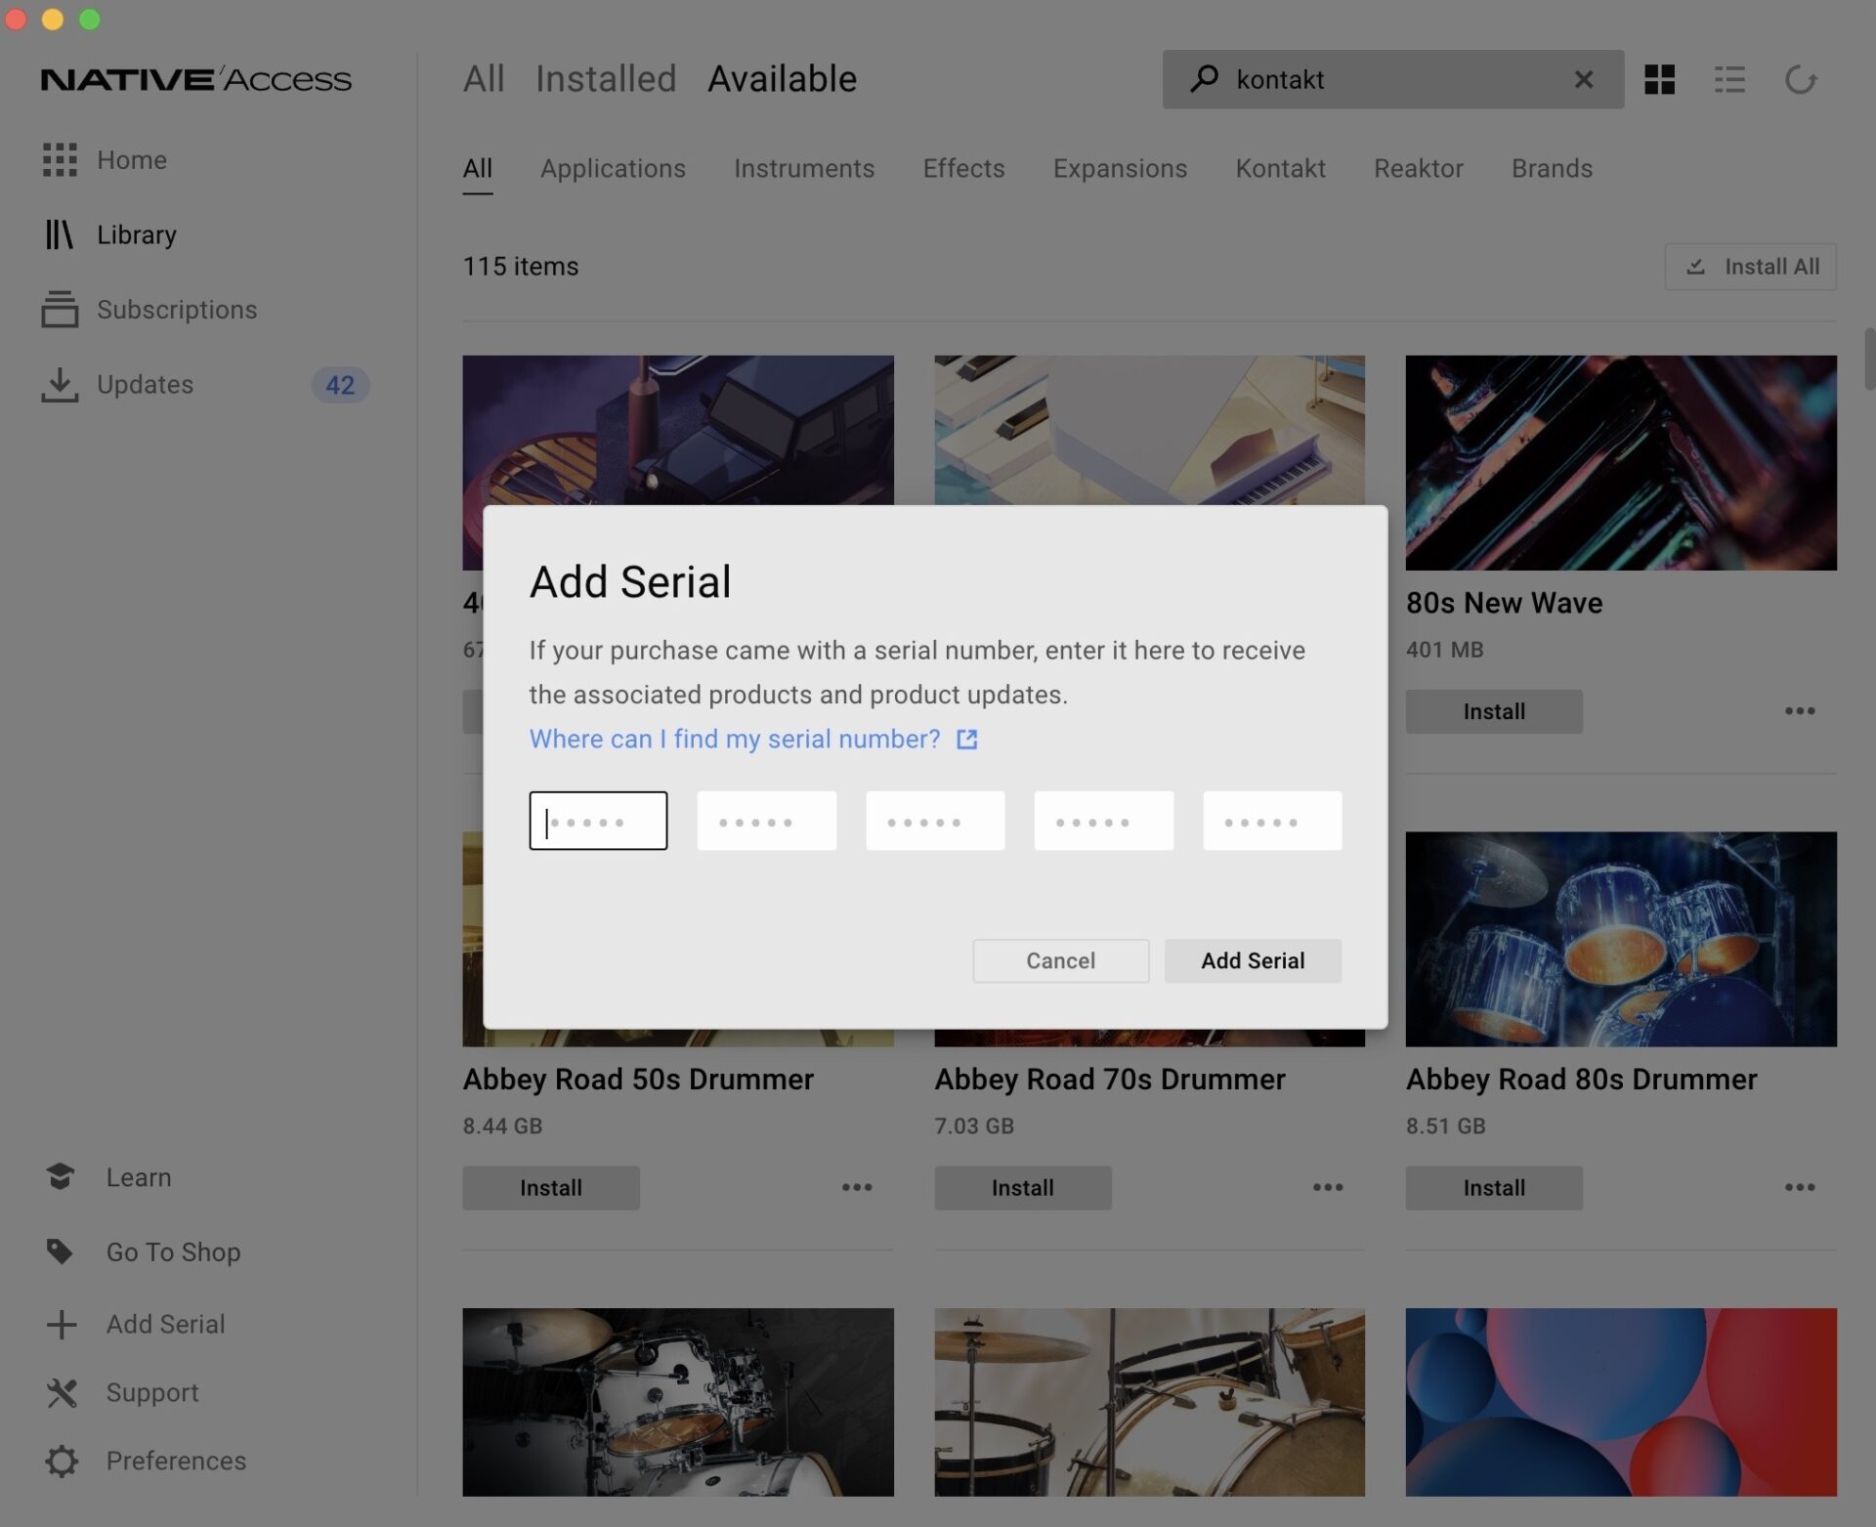Clear the kontakt search query

tap(1584, 79)
